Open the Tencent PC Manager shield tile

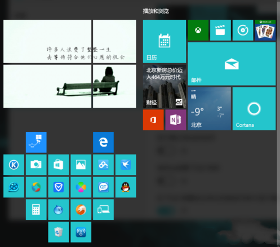59,187
